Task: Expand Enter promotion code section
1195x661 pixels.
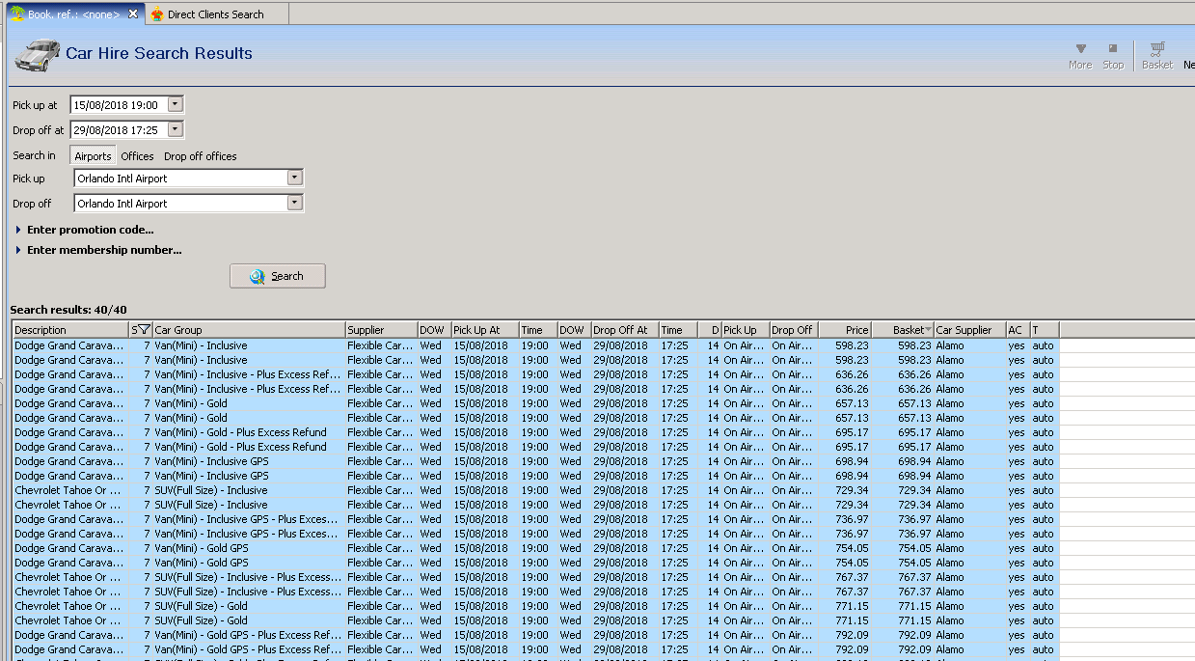Action: point(85,230)
